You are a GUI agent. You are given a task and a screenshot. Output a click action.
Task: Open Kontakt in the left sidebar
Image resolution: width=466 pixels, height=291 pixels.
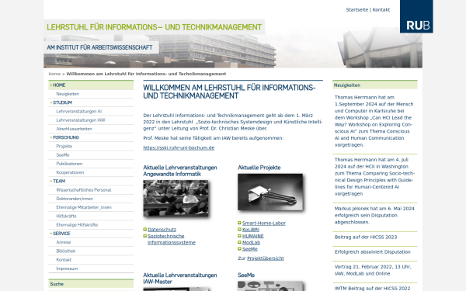[x=64, y=260]
